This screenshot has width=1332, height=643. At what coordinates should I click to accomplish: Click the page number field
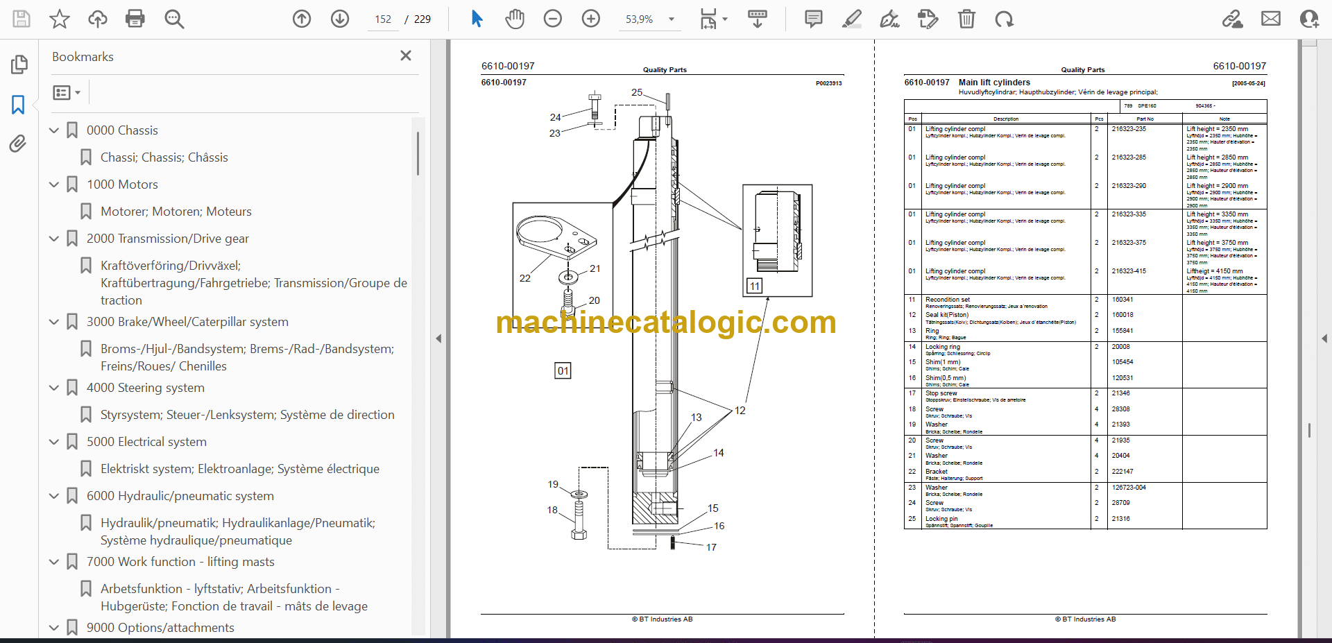coord(383,19)
